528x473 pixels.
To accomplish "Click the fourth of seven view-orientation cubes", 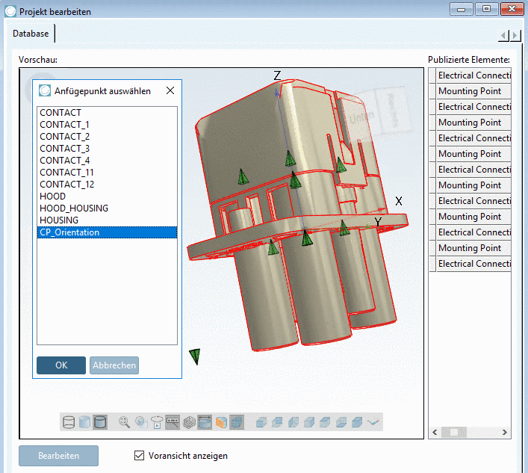I will click(x=309, y=422).
